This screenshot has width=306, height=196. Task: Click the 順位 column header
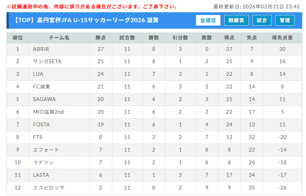[18, 38]
